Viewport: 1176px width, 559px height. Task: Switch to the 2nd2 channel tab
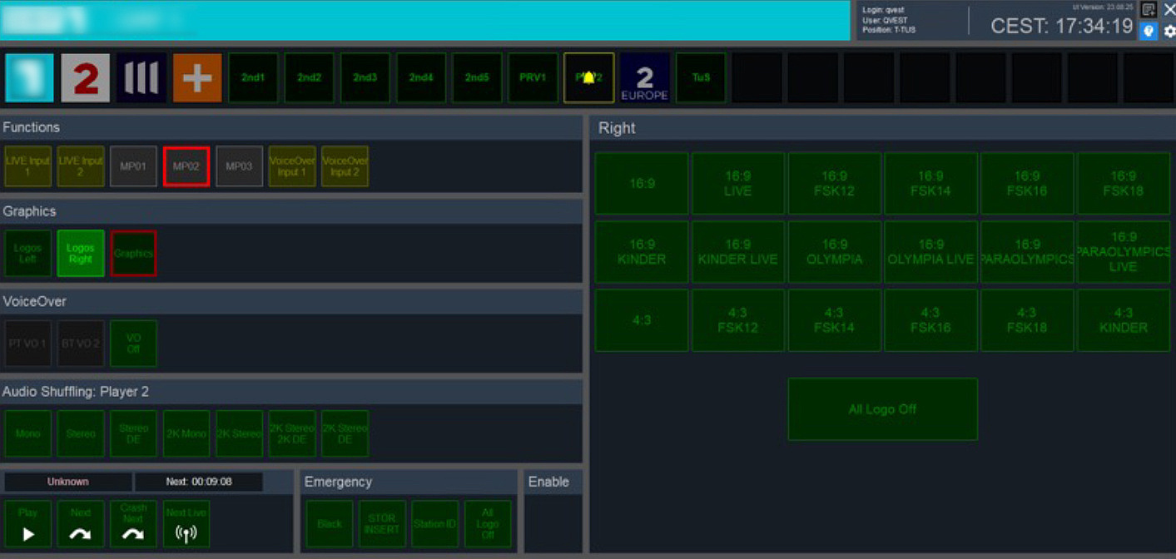(x=310, y=78)
